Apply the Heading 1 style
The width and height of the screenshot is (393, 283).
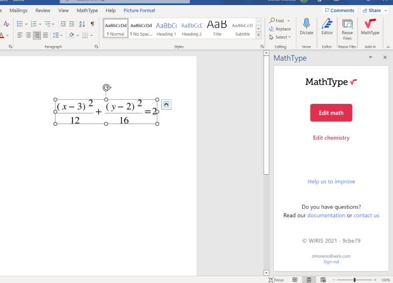[166, 29]
